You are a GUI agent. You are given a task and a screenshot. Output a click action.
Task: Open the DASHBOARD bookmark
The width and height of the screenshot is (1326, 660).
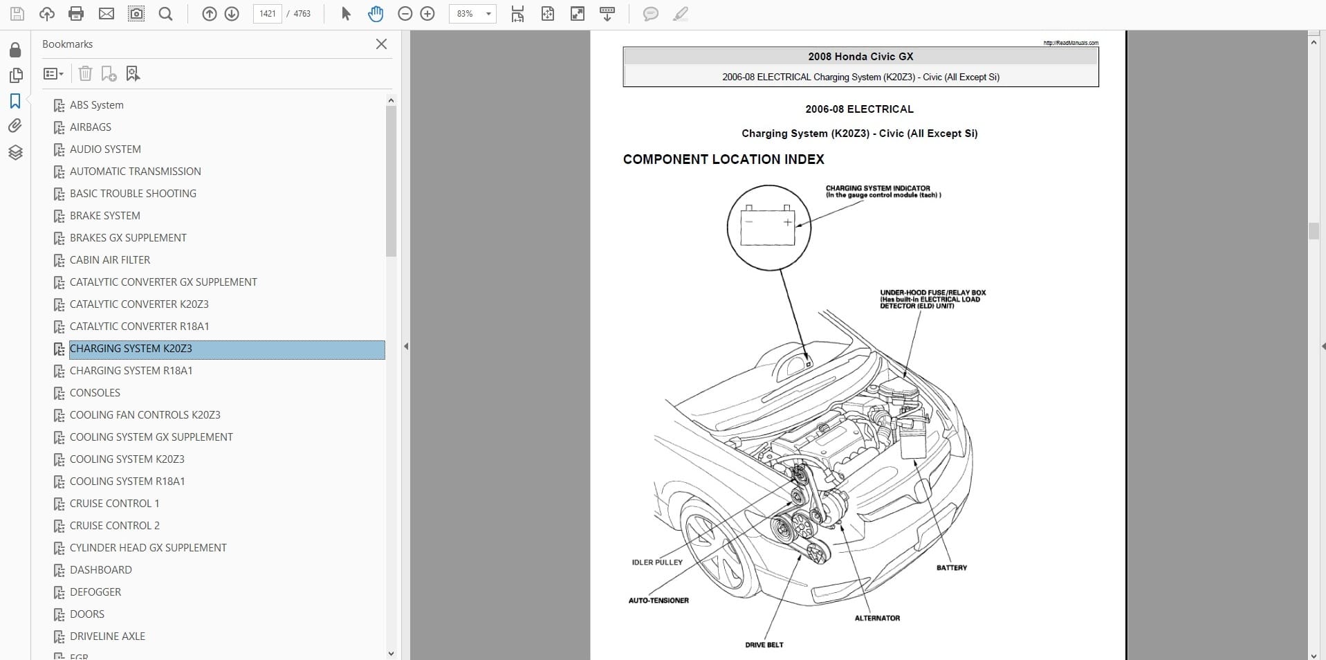100,570
